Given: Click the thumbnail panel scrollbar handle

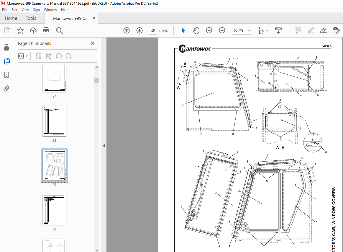Looking at the screenshot, I should 96,81.
